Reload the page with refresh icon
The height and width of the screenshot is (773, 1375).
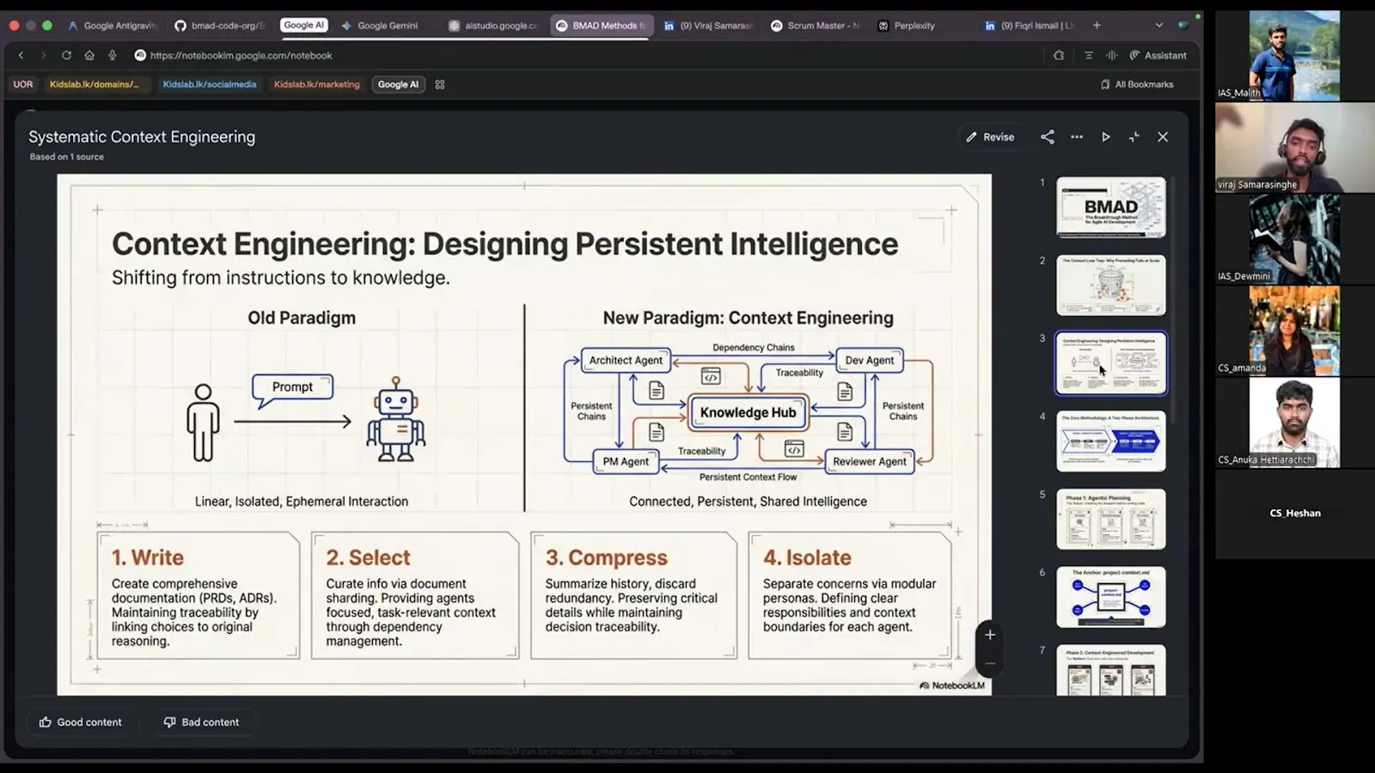[66, 55]
